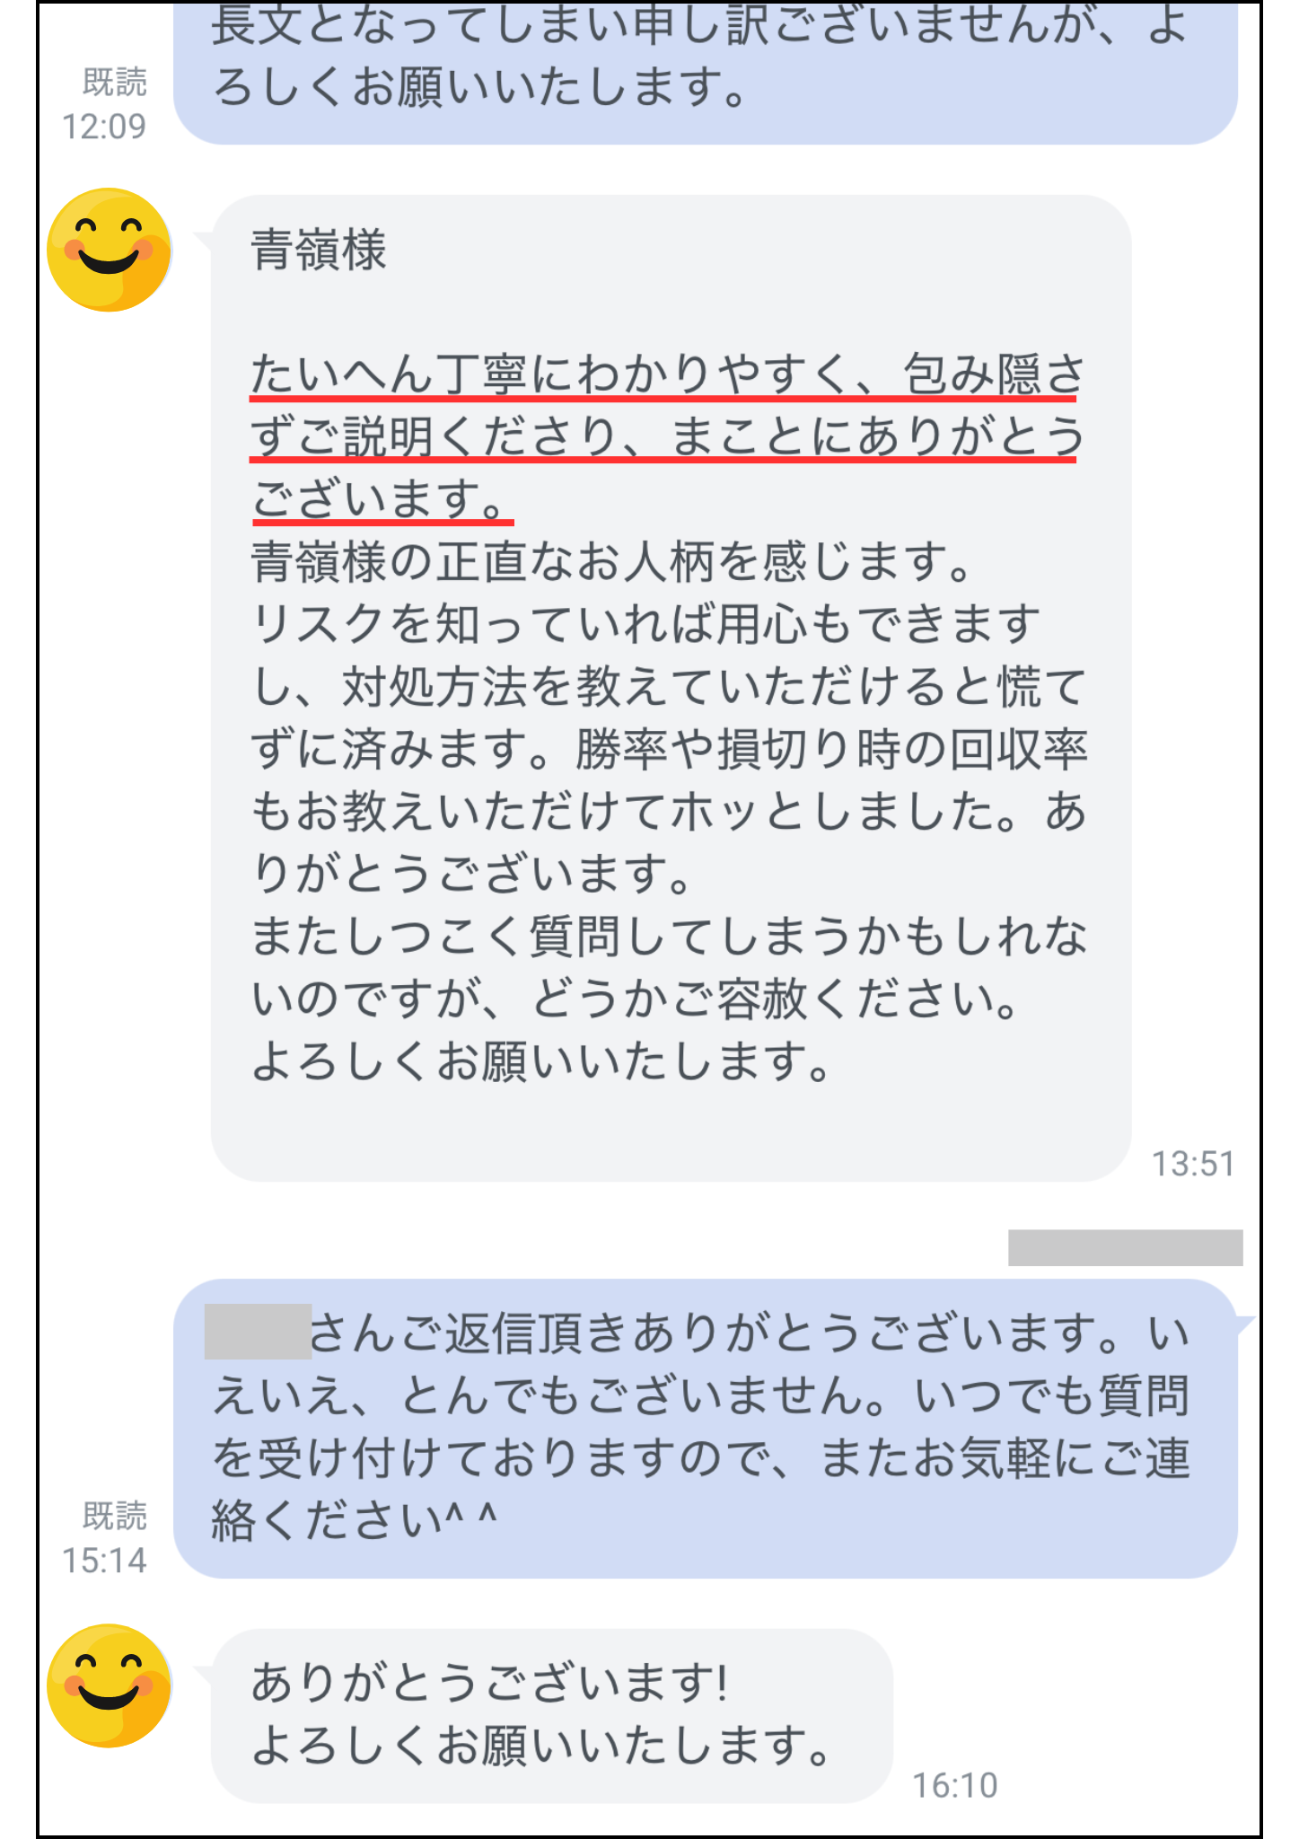Click the text いつでも質問 in blue reply
Screen dimensions: 1299x1839
click(x=1051, y=1395)
